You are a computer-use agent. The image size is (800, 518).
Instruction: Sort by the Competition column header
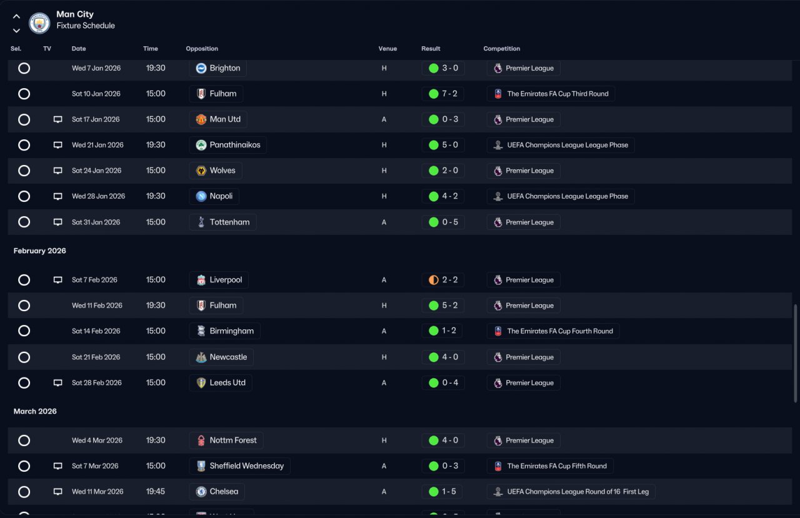502,49
